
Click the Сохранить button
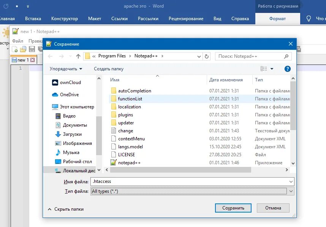click(x=233, y=208)
